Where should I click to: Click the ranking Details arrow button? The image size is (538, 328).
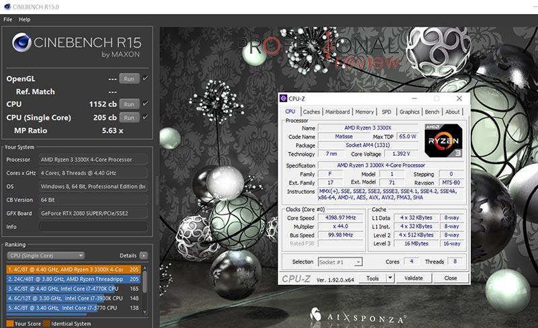pos(144,255)
